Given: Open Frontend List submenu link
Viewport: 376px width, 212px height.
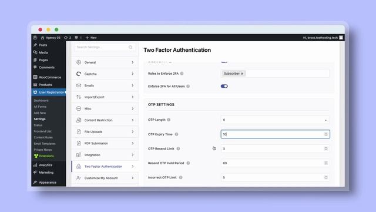Looking at the screenshot, I should tap(43, 131).
